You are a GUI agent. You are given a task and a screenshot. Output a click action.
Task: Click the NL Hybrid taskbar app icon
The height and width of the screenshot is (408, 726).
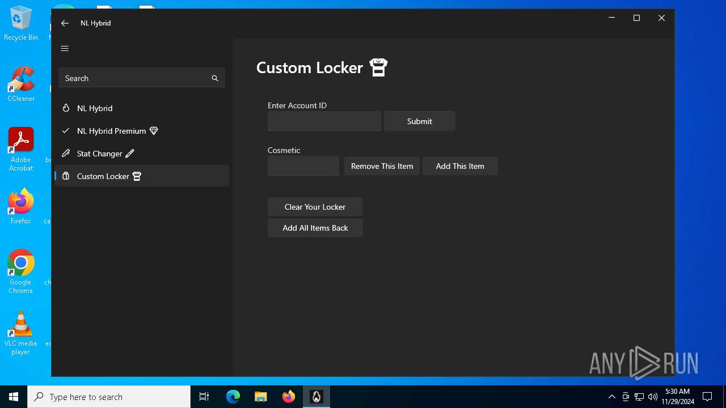pos(316,397)
